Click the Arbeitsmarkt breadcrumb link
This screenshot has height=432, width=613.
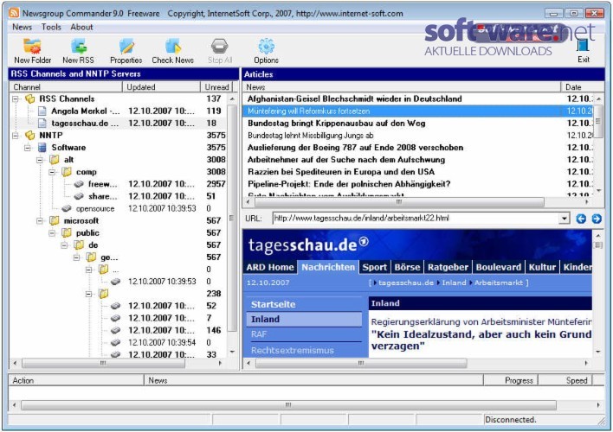pyautogui.click(x=499, y=283)
